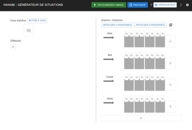Screen dimensions: 192x130
Task: Toggle left hint tag on Carole's first card
Action: coord(127,77)
